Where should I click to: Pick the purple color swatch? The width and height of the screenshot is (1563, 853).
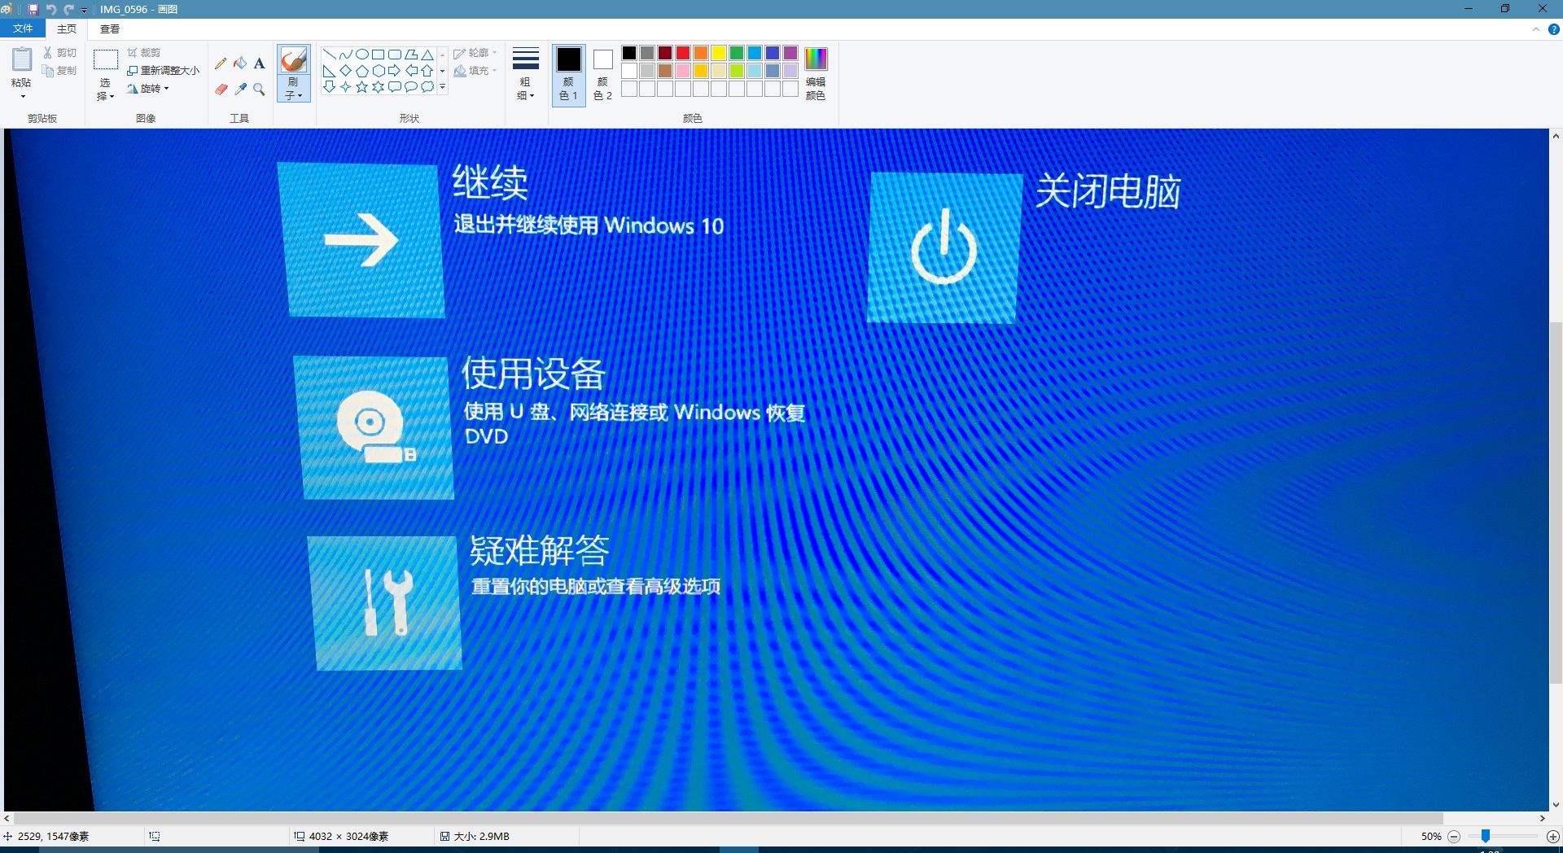pyautogui.click(x=790, y=53)
